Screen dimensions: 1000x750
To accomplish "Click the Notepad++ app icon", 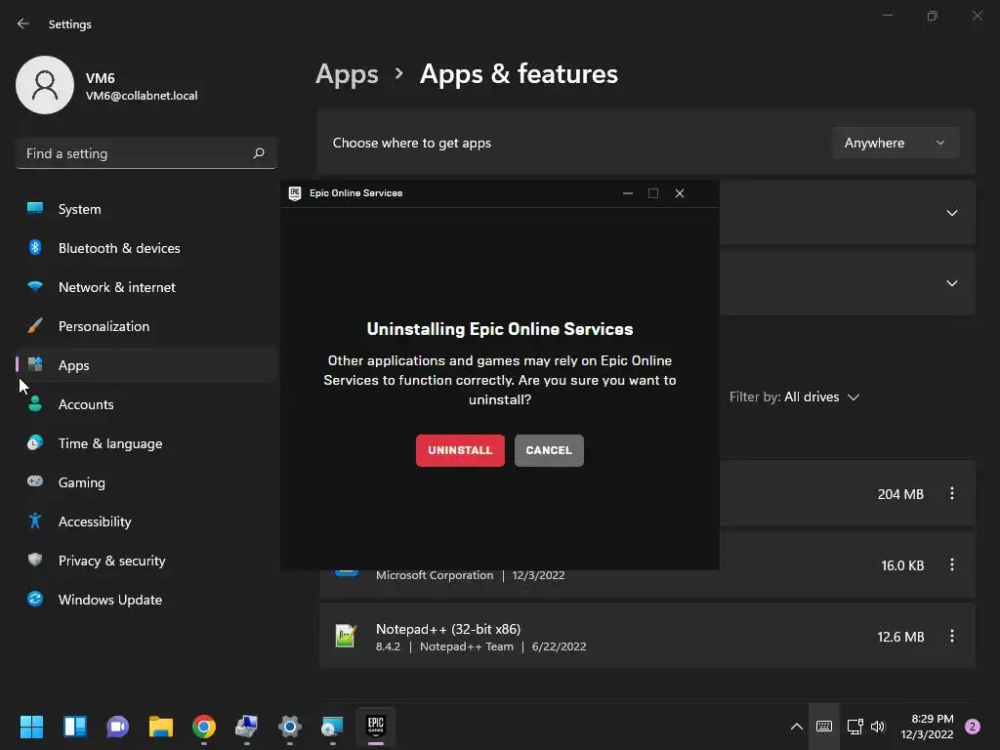I will click(345, 636).
